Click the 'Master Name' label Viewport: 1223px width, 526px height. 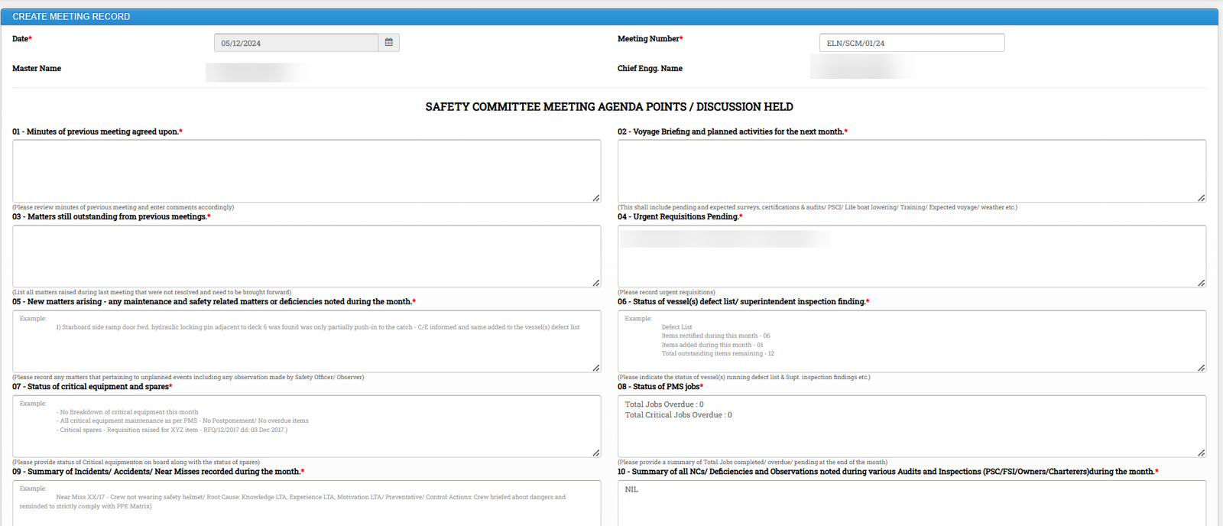[37, 69]
